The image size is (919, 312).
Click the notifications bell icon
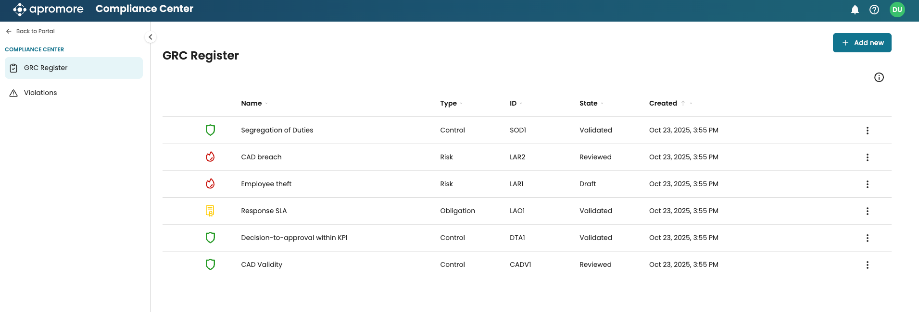[855, 10]
